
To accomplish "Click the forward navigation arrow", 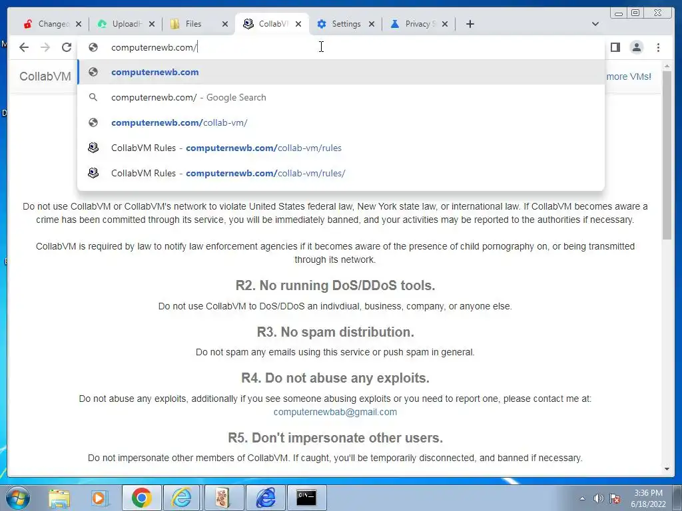I will click(x=45, y=47).
